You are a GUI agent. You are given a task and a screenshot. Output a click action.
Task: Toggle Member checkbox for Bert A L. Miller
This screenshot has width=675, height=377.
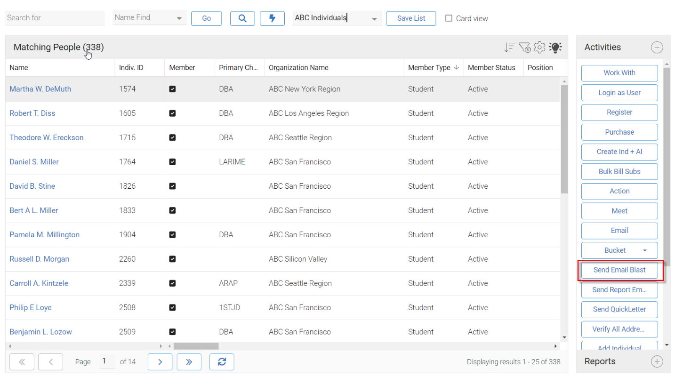pos(172,210)
